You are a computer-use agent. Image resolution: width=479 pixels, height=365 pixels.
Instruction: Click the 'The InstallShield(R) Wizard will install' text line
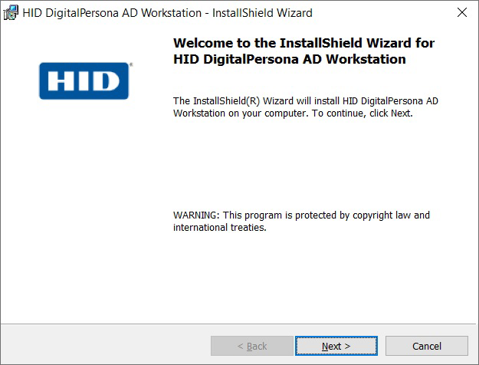point(305,100)
